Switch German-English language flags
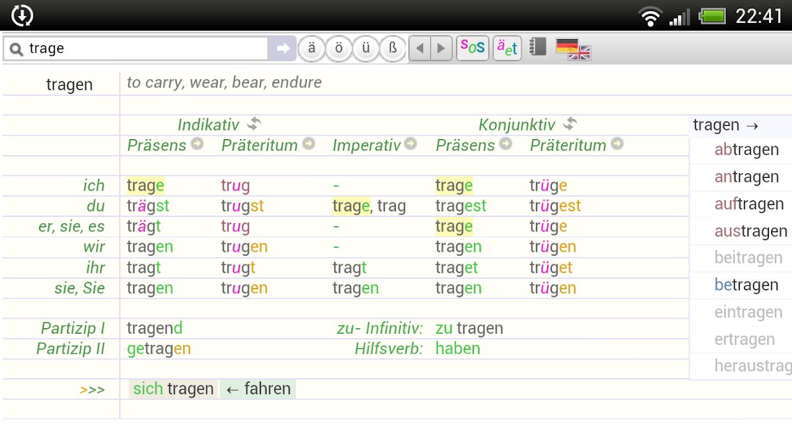The image size is (792, 445). (573, 49)
